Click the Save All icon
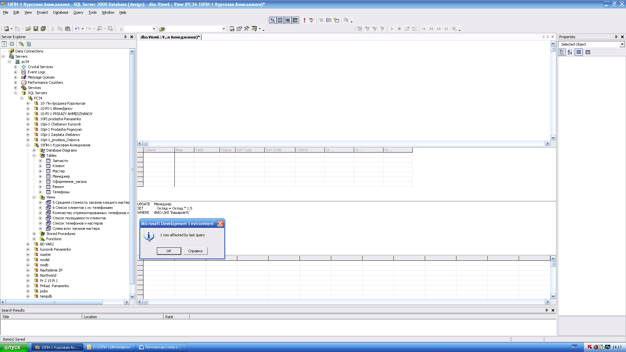 43,29
